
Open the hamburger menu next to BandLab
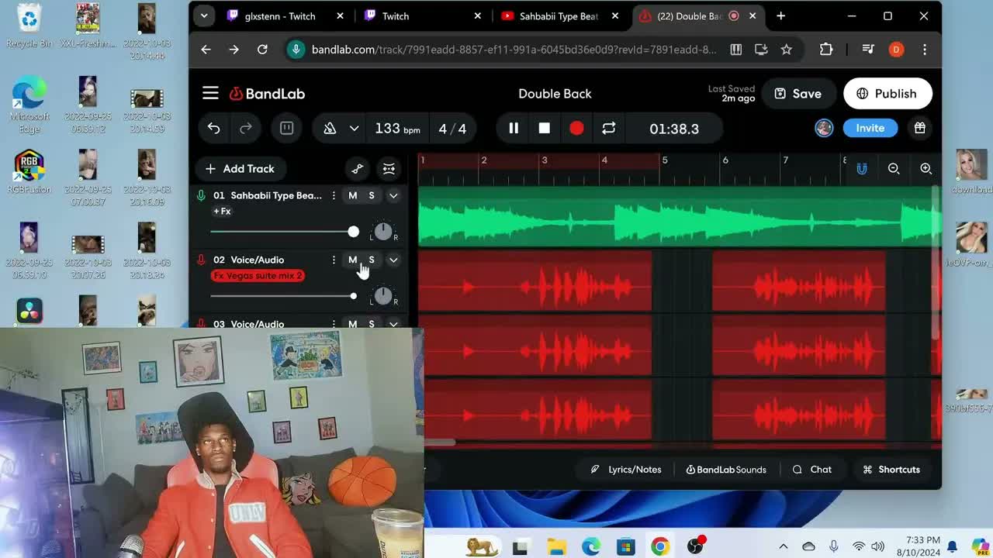tap(210, 94)
